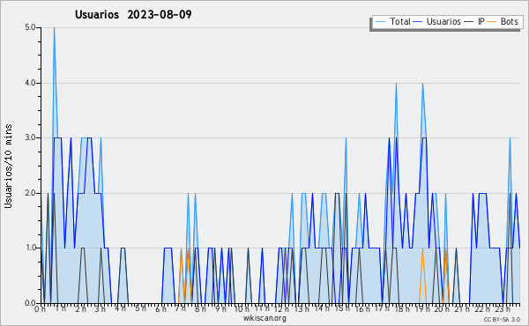Image resolution: width=529 pixels, height=326 pixels.
Task: Click the x-axis label '19 h'
Action: pyautogui.click(x=422, y=309)
